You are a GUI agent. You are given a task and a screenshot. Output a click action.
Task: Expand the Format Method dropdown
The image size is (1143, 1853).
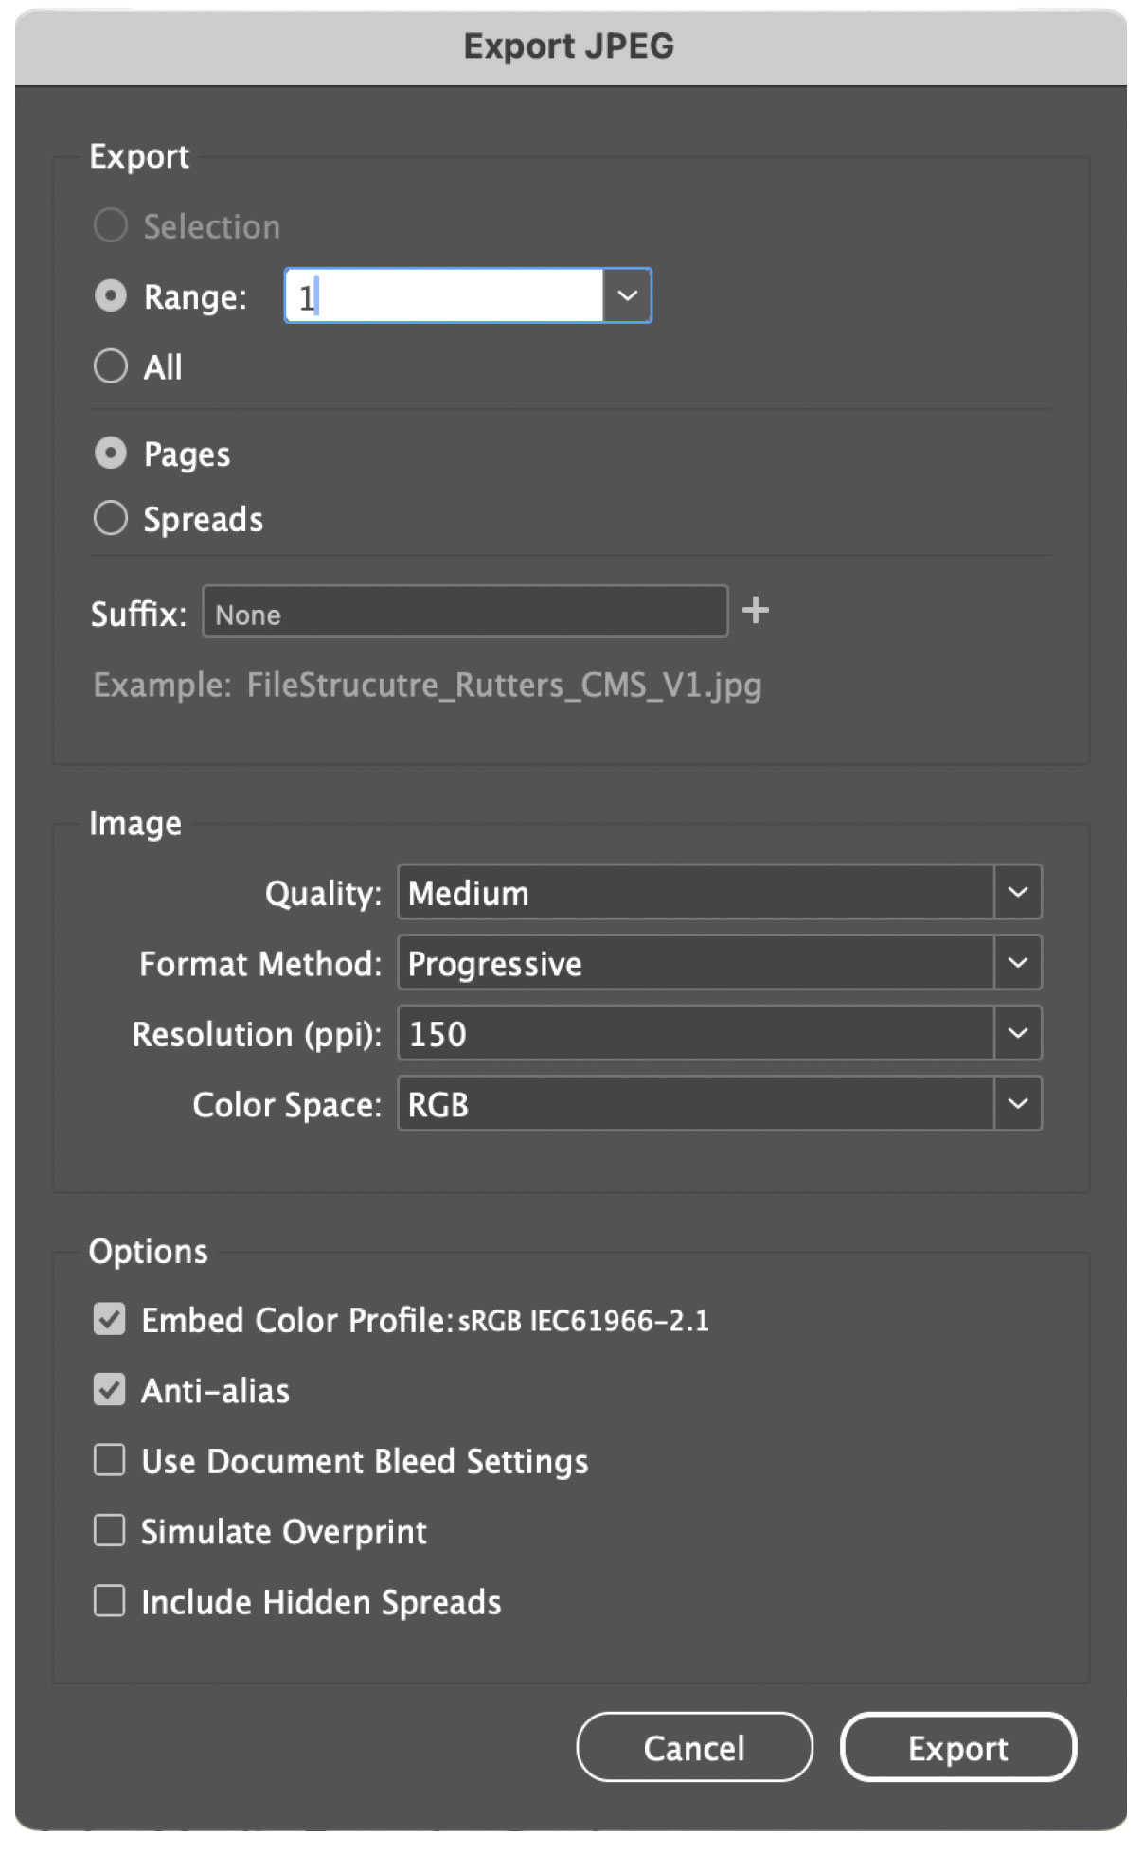(720, 963)
